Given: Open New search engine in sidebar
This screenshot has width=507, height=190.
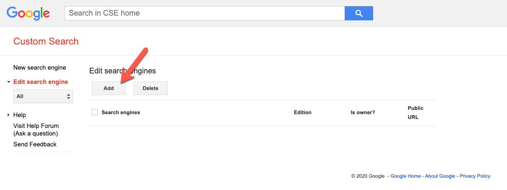Looking at the screenshot, I should pyautogui.click(x=39, y=68).
